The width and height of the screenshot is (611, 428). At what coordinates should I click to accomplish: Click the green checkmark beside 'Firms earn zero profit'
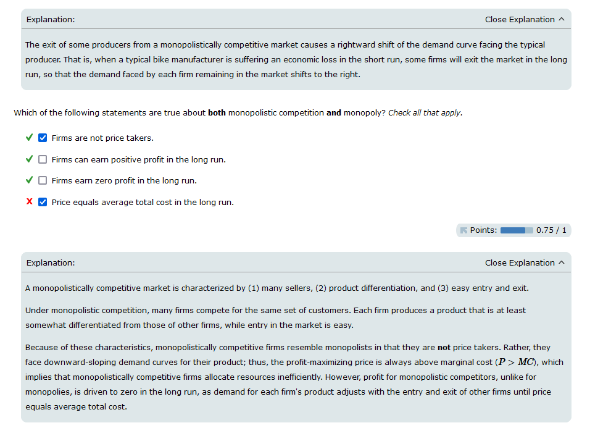(x=29, y=180)
